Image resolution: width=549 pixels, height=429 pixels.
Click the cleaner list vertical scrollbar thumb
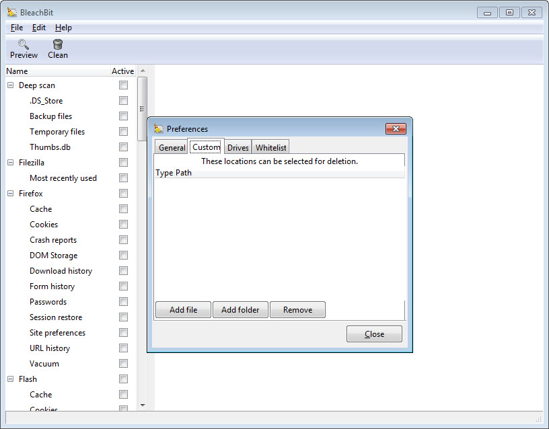[142, 108]
